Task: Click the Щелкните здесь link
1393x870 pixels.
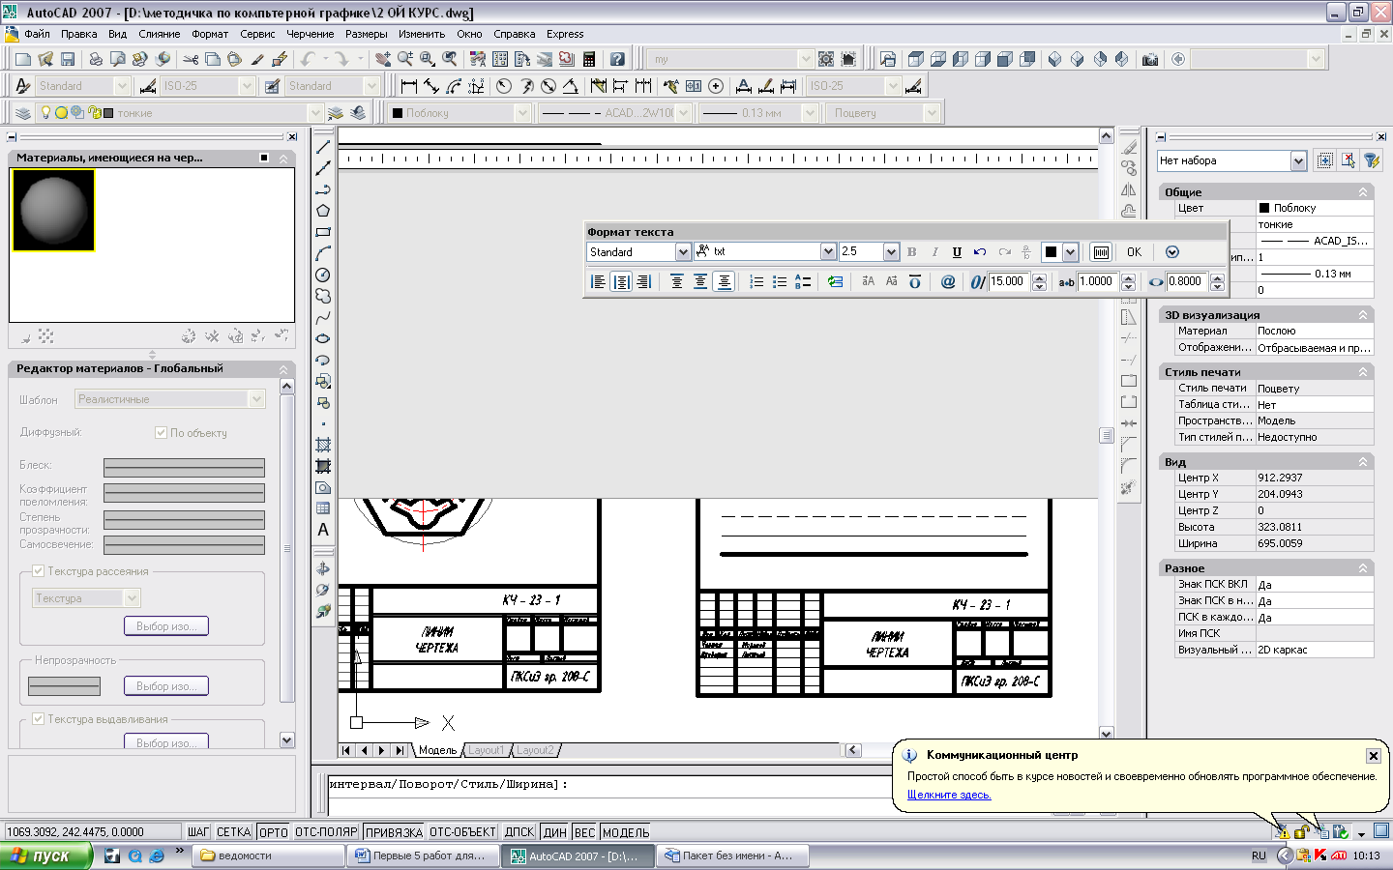Action: (949, 795)
